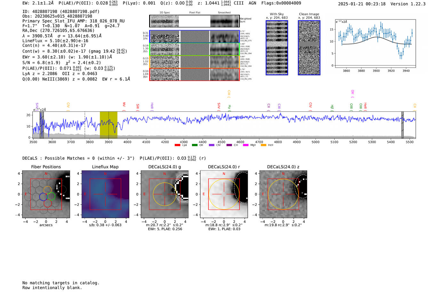Click the orange HeII legend swatch
This screenshot has width=448, height=305.
click(x=263, y=145)
